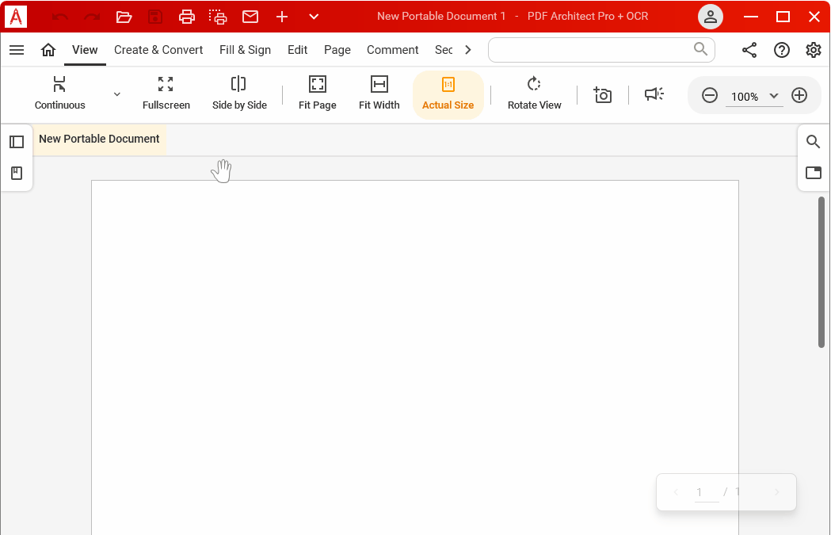Select Continuous page view mode

pyautogui.click(x=60, y=94)
